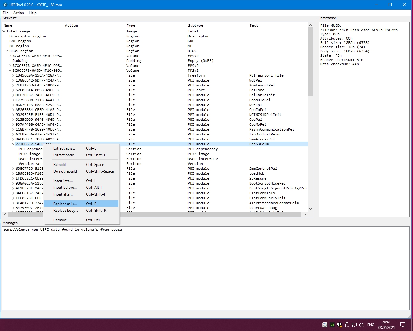Select 'Rebuild' in the context menu
The height and width of the screenshot is (331, 413).
pyautogui.click(x=81, y=165)
